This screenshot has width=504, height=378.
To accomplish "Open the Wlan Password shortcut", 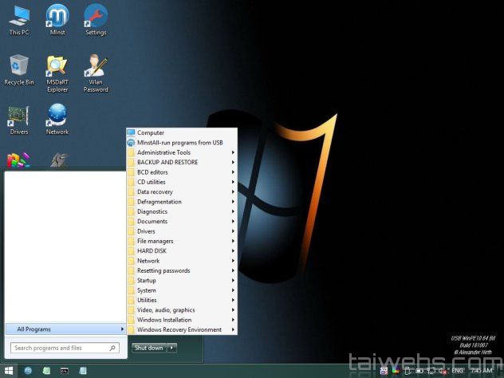I will point(96,67).
